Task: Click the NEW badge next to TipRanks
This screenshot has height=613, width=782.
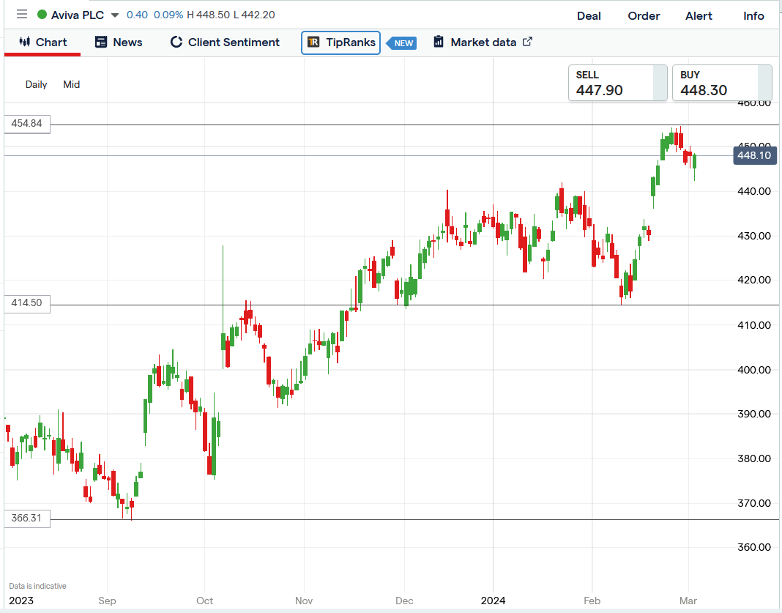Action: (x=401, y=43)
